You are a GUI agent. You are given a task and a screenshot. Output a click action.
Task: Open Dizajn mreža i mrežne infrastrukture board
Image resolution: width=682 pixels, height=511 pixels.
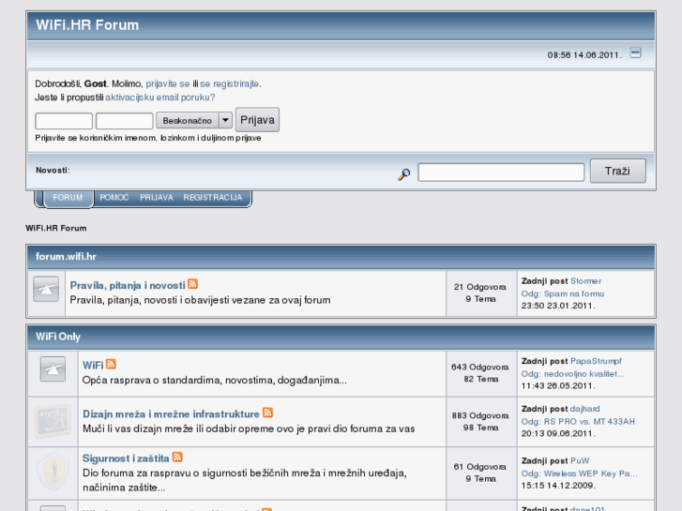(x=172, y=414)
